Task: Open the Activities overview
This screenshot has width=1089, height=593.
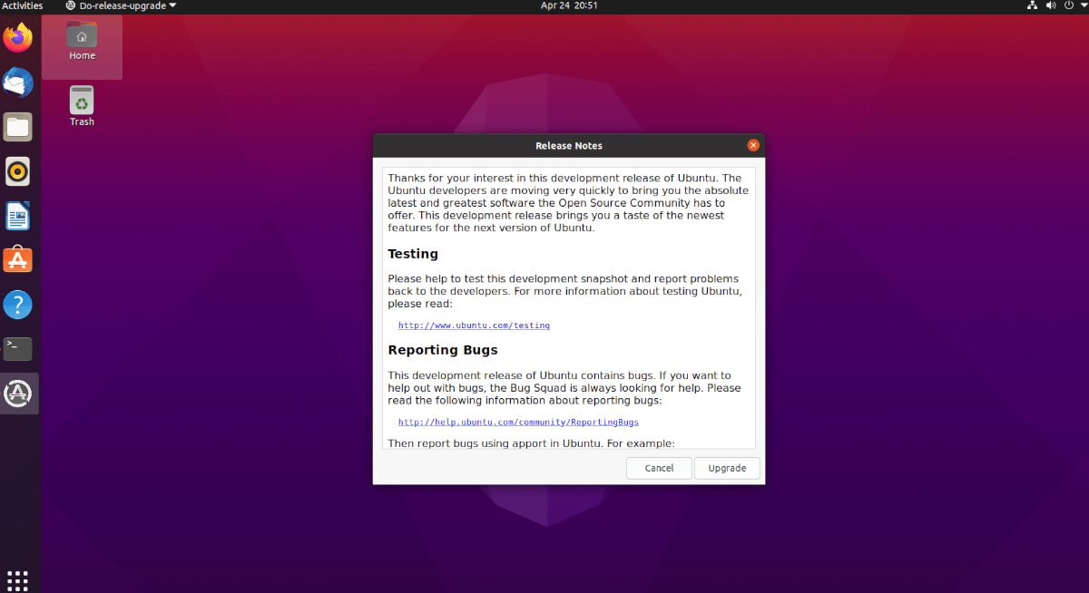Action: click(22, 5)
